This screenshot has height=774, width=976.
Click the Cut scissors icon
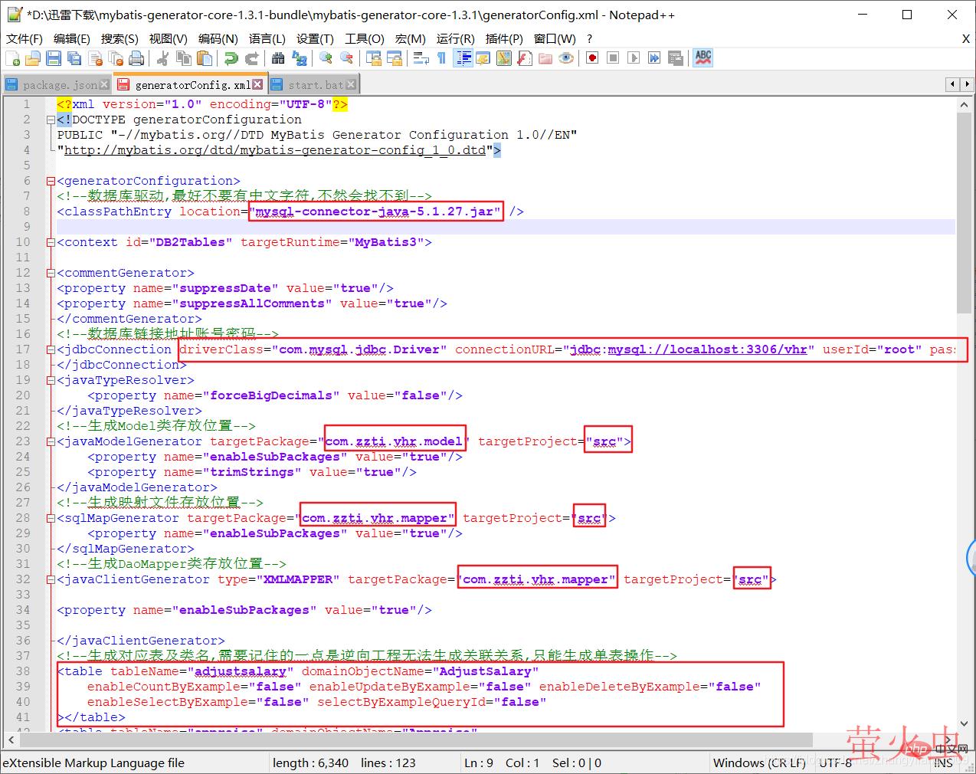point(162,58)
